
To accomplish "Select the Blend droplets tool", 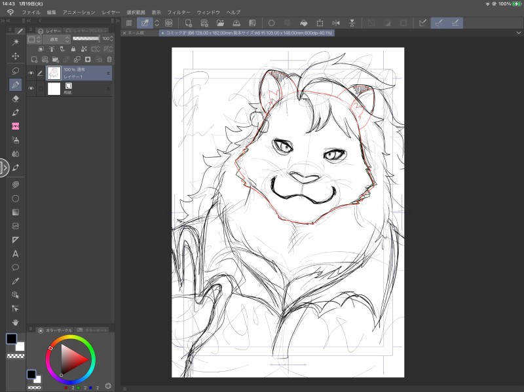I will pyautogui.click(x=15, y=154).
